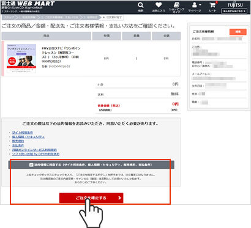251x228 pixels.
Task: Toggle the agree to legal information checkbox
Action: pos(31,164)
